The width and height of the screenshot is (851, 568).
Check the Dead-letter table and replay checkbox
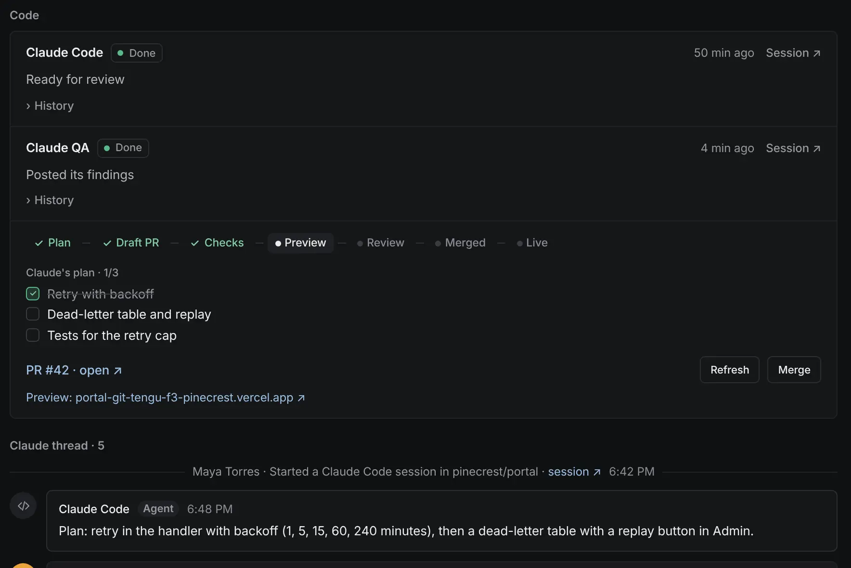[33, 314]
